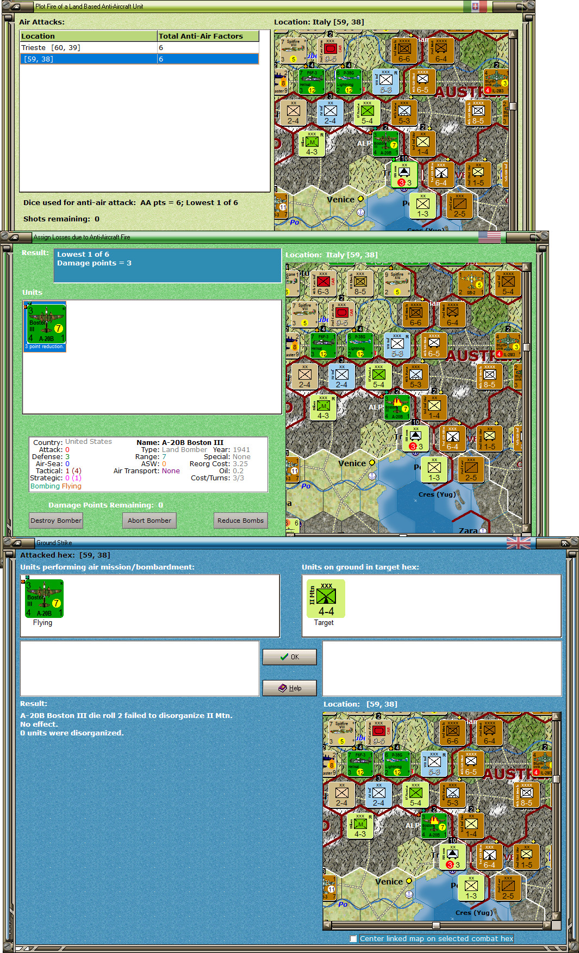The image size is (579, 953).
Task: Select the 6-4 mountain corps counter in Ground Strike map
Action: [489, 857]
